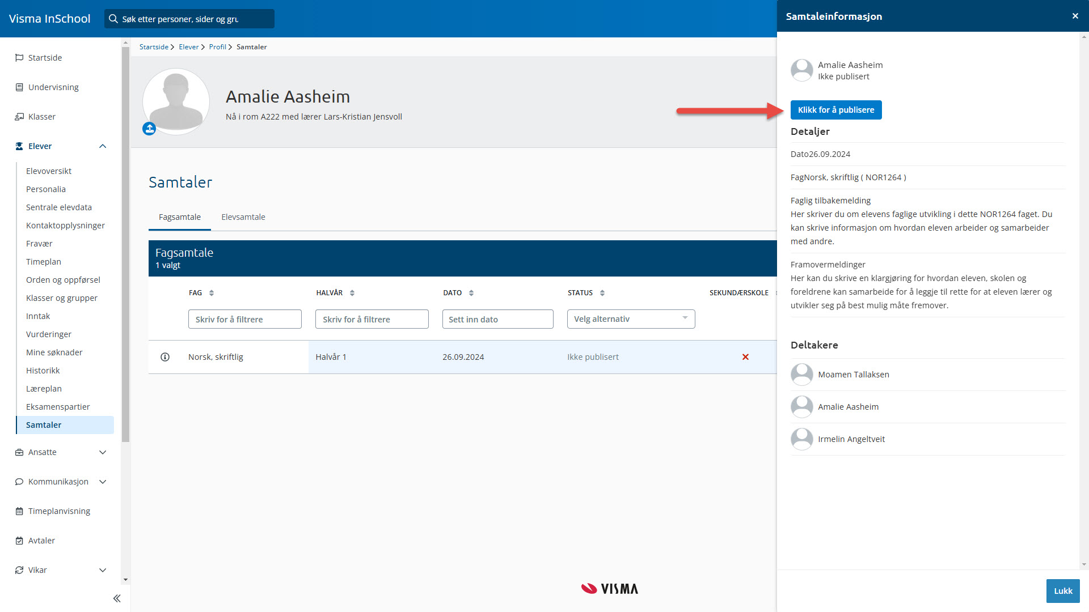Open Status 'Velg alternativ' dropdown
The width and height of the screenshot is (1089, 612).
click(x=631, y=319)
